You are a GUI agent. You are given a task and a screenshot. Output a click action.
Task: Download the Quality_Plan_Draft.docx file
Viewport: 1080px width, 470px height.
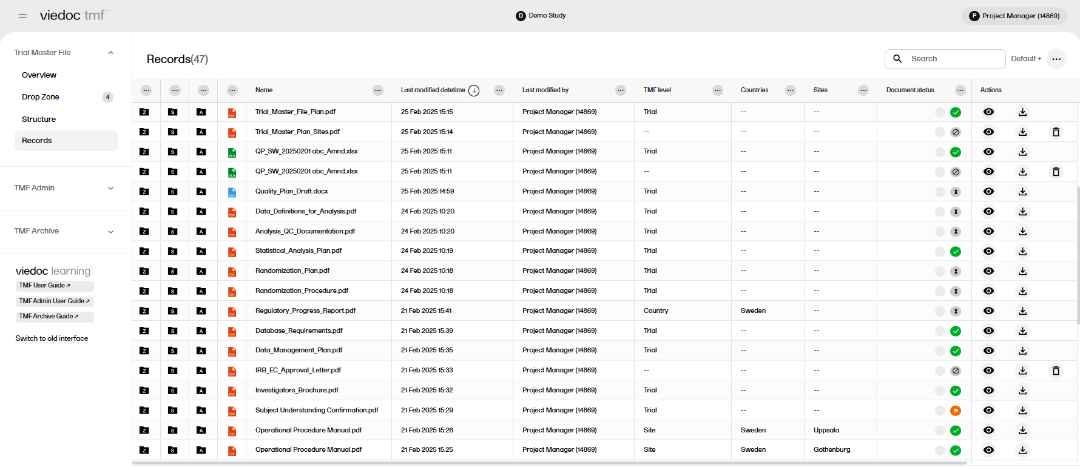click(1022, 192)
